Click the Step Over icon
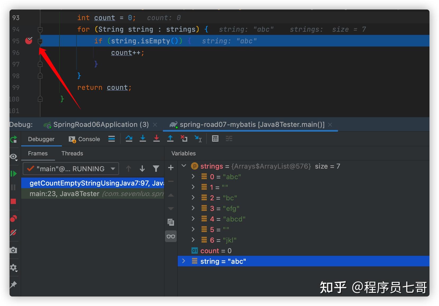The image size is (439, 306). tap(129, 139)
